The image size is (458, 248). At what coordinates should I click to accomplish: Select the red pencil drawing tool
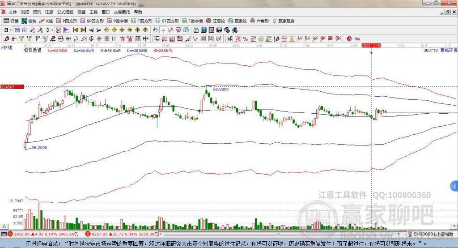click(x=6, y=38)
